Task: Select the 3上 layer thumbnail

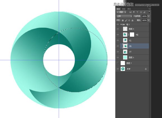Action: [x=125, y=40]
